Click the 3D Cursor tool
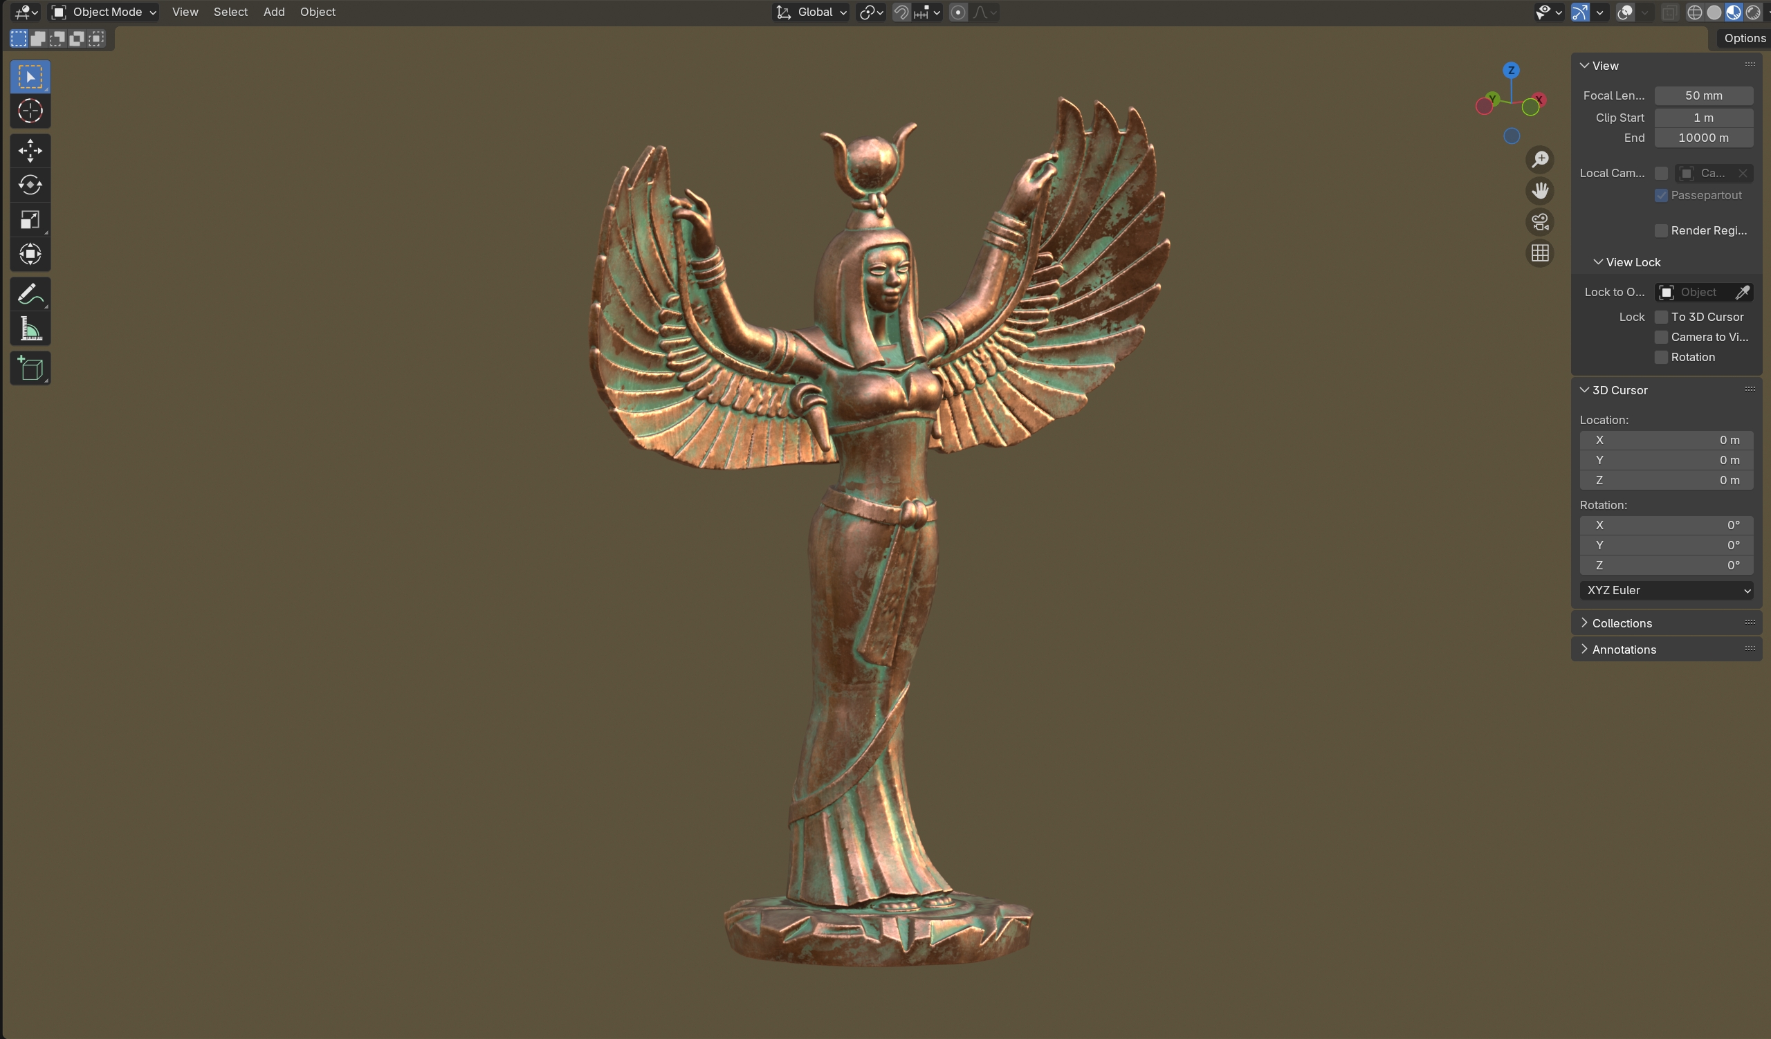 pyautogui.click(x=30, y=111)
